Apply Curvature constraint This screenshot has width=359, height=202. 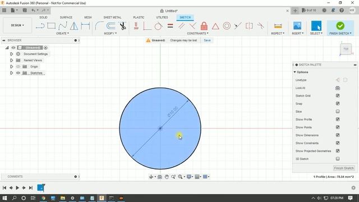260,26
